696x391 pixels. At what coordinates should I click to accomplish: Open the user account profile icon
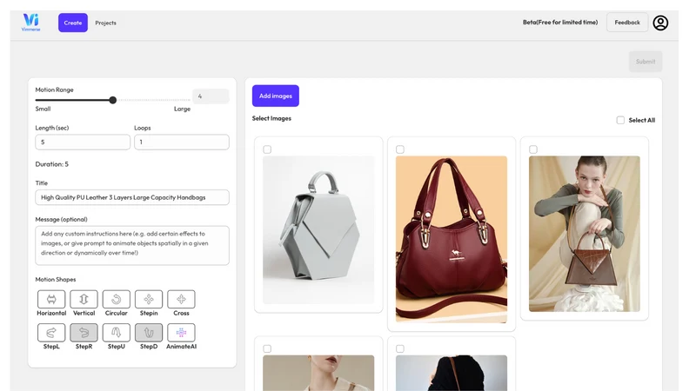(x=660, y=23)
